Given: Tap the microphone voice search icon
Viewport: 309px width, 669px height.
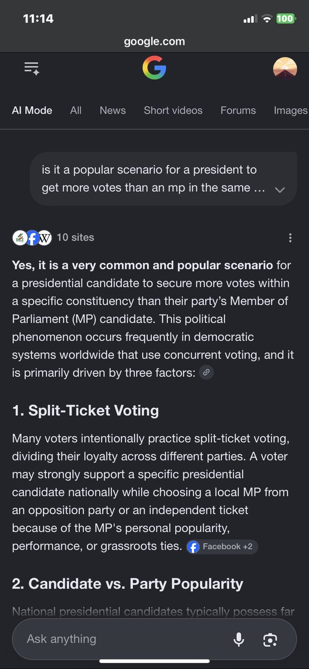Looking at the screenshot, I should click(239, 639).
